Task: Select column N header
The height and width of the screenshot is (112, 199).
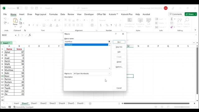Action: [x=138, y=46]
